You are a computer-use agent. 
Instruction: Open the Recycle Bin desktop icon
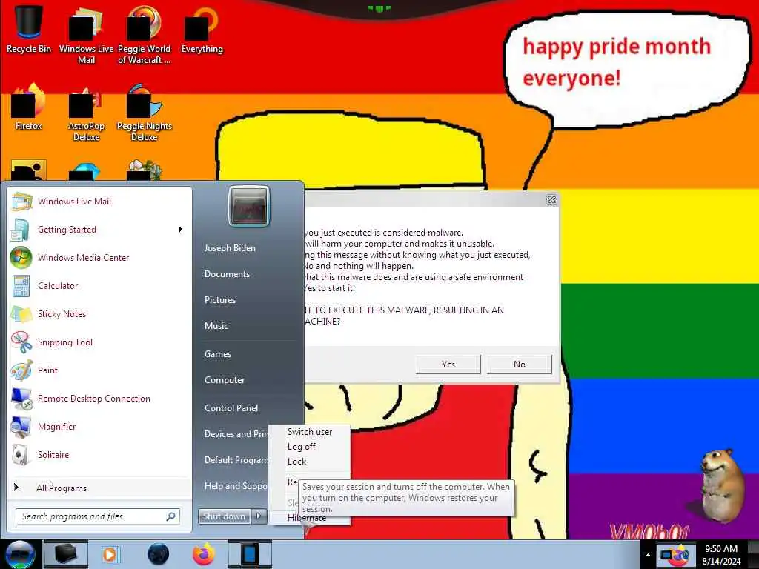tap(28, 29)
